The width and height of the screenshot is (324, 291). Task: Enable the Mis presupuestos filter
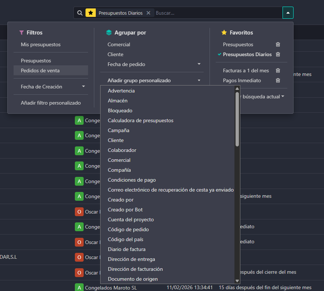[41, 44]
